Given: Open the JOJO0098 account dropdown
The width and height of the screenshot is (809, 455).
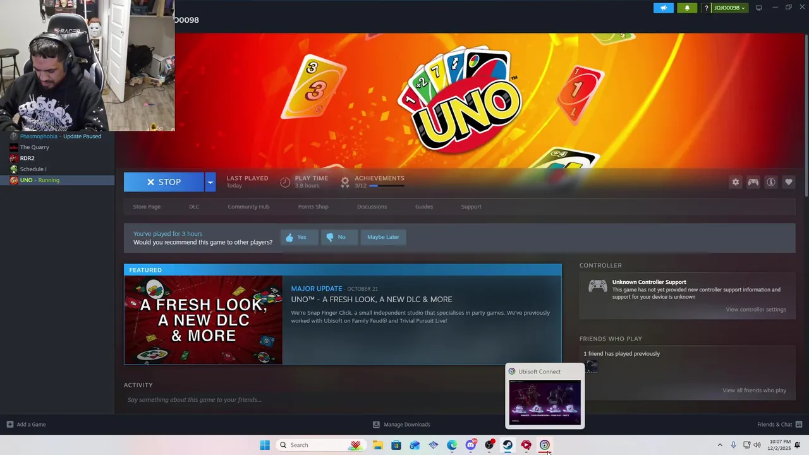Looking at the screenshot, I should point(729,8).
